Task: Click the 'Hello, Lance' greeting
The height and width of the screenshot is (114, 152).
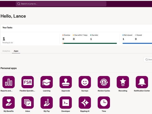Action: point(13,16)
